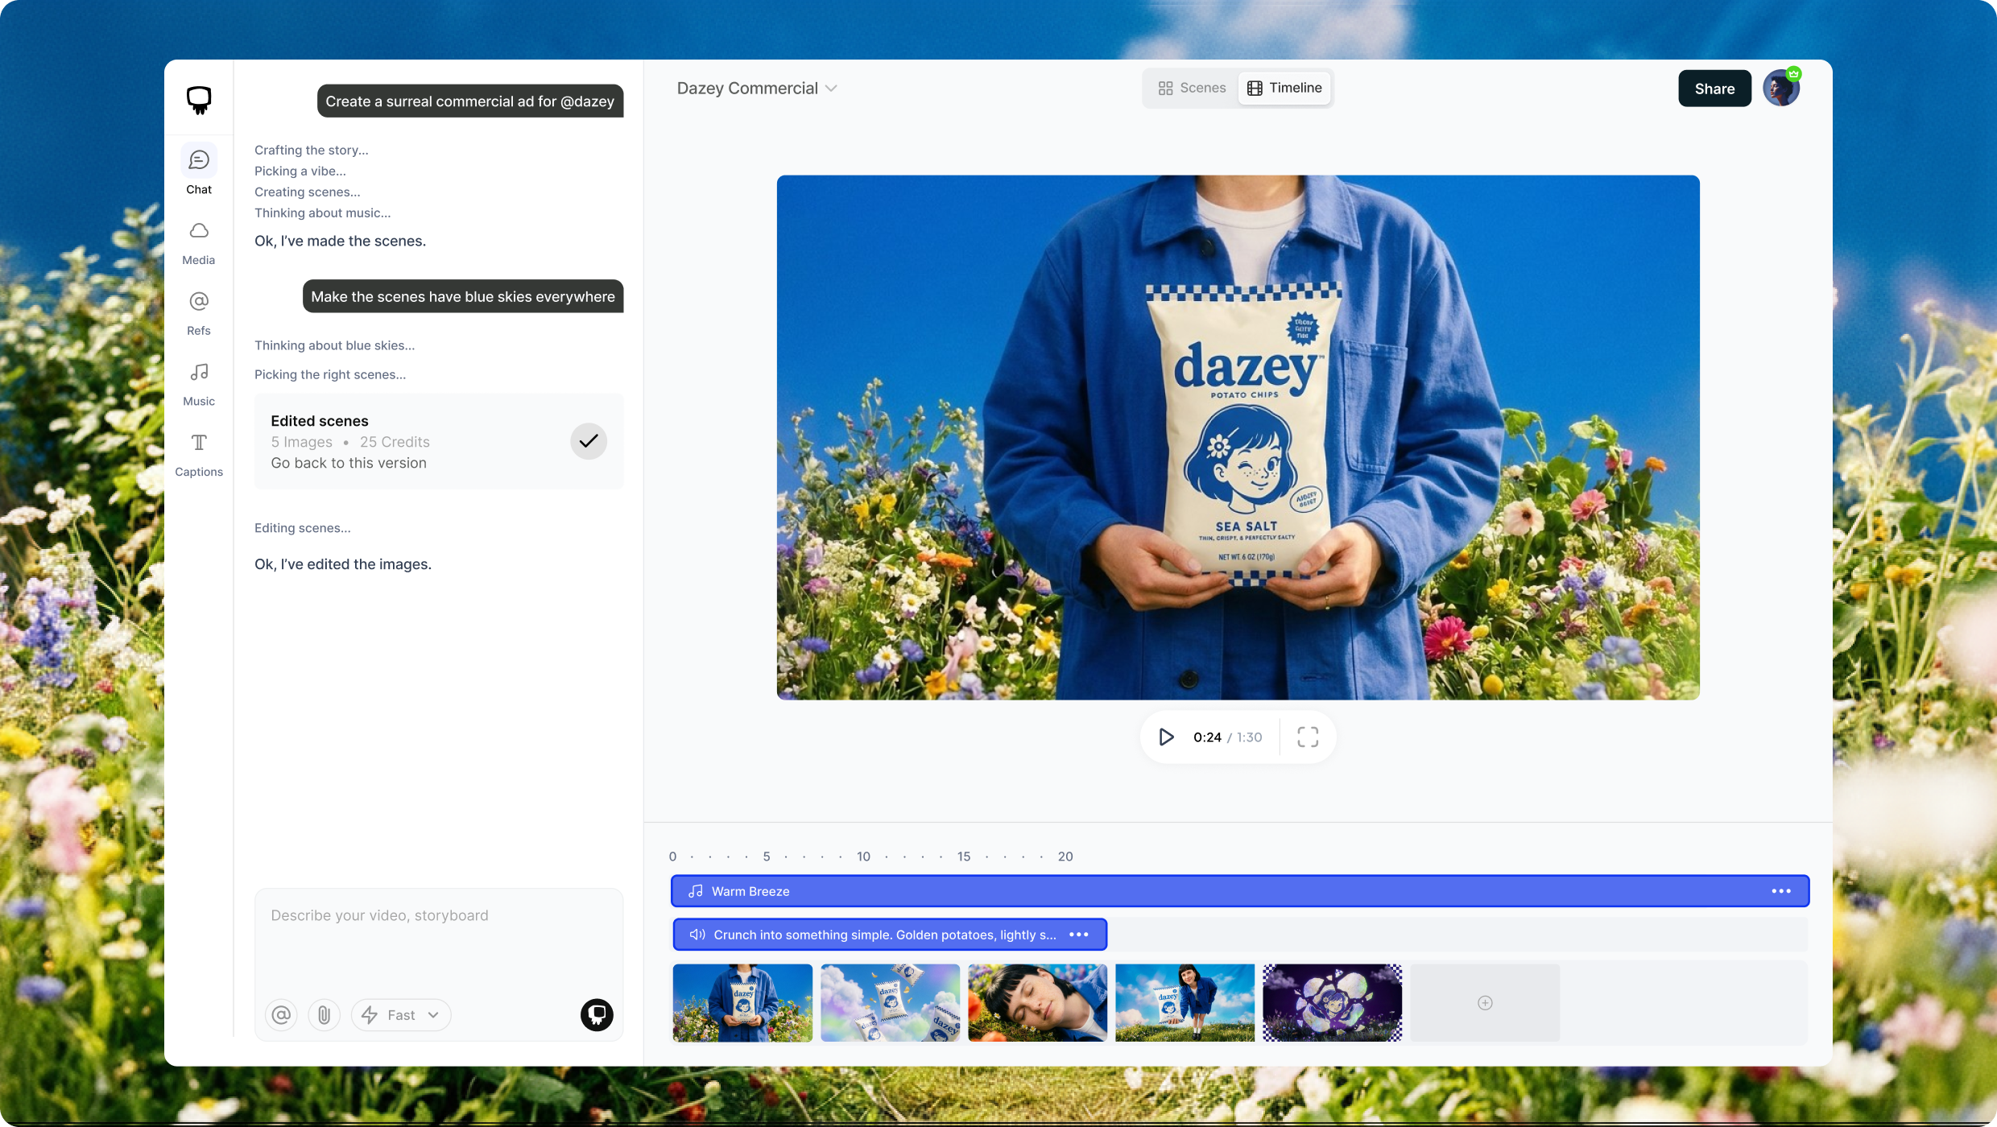Click the 'Ok, I've edited the images.' reply
1997x1127 pixels.
coord(343,564)
